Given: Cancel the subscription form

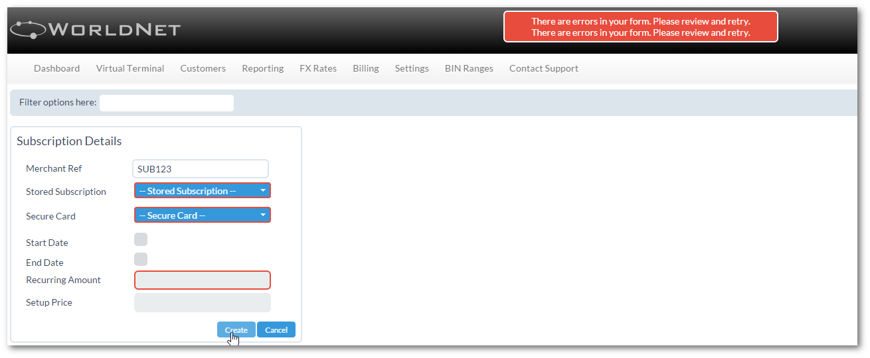Looking at the screenshot, I should [276, 330].
